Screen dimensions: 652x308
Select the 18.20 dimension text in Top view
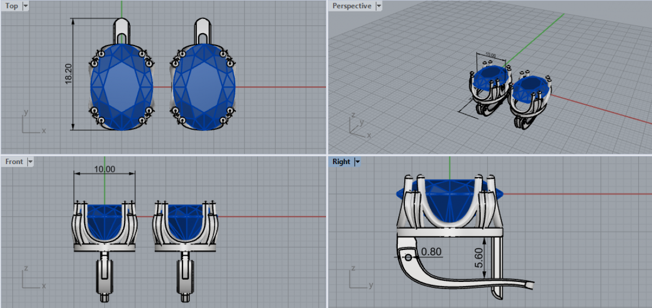coord(68,74)
